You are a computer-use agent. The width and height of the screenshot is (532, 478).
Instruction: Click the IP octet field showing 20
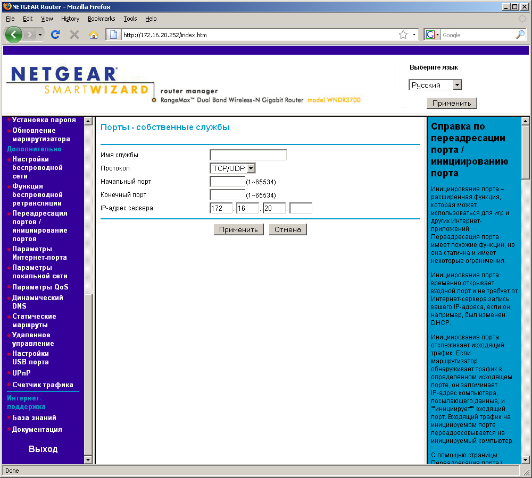274,208
